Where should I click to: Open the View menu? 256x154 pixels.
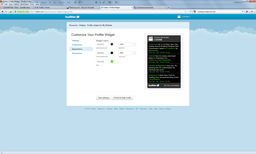[x=11, y=4]
